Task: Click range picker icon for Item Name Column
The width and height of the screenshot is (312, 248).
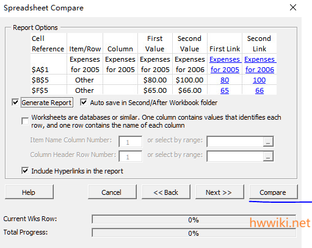Action: 268,141
